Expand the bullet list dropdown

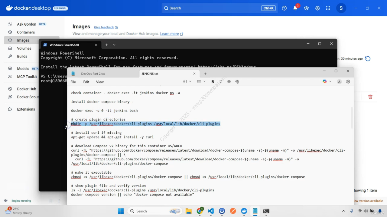pyautogui.click(x=201, y=82)
